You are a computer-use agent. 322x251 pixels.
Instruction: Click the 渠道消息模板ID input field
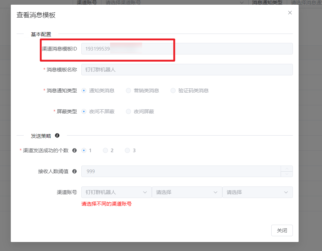(x=187, y=49)
